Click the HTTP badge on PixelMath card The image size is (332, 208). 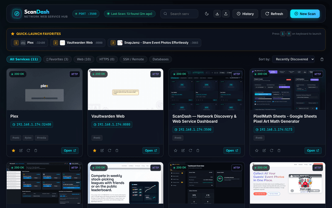tap(317, 74)
